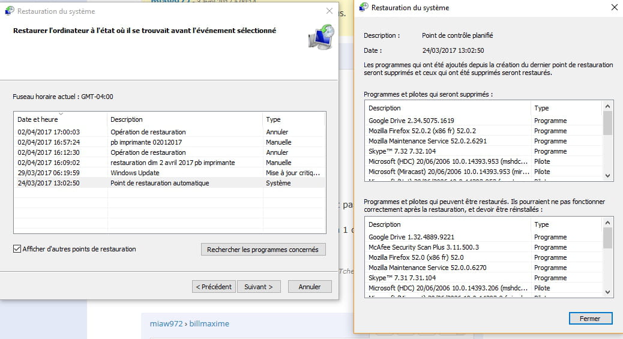Click the removed programs list scrollbar thumb
Screen dimensions: 623x339
(x=607, y=123)
